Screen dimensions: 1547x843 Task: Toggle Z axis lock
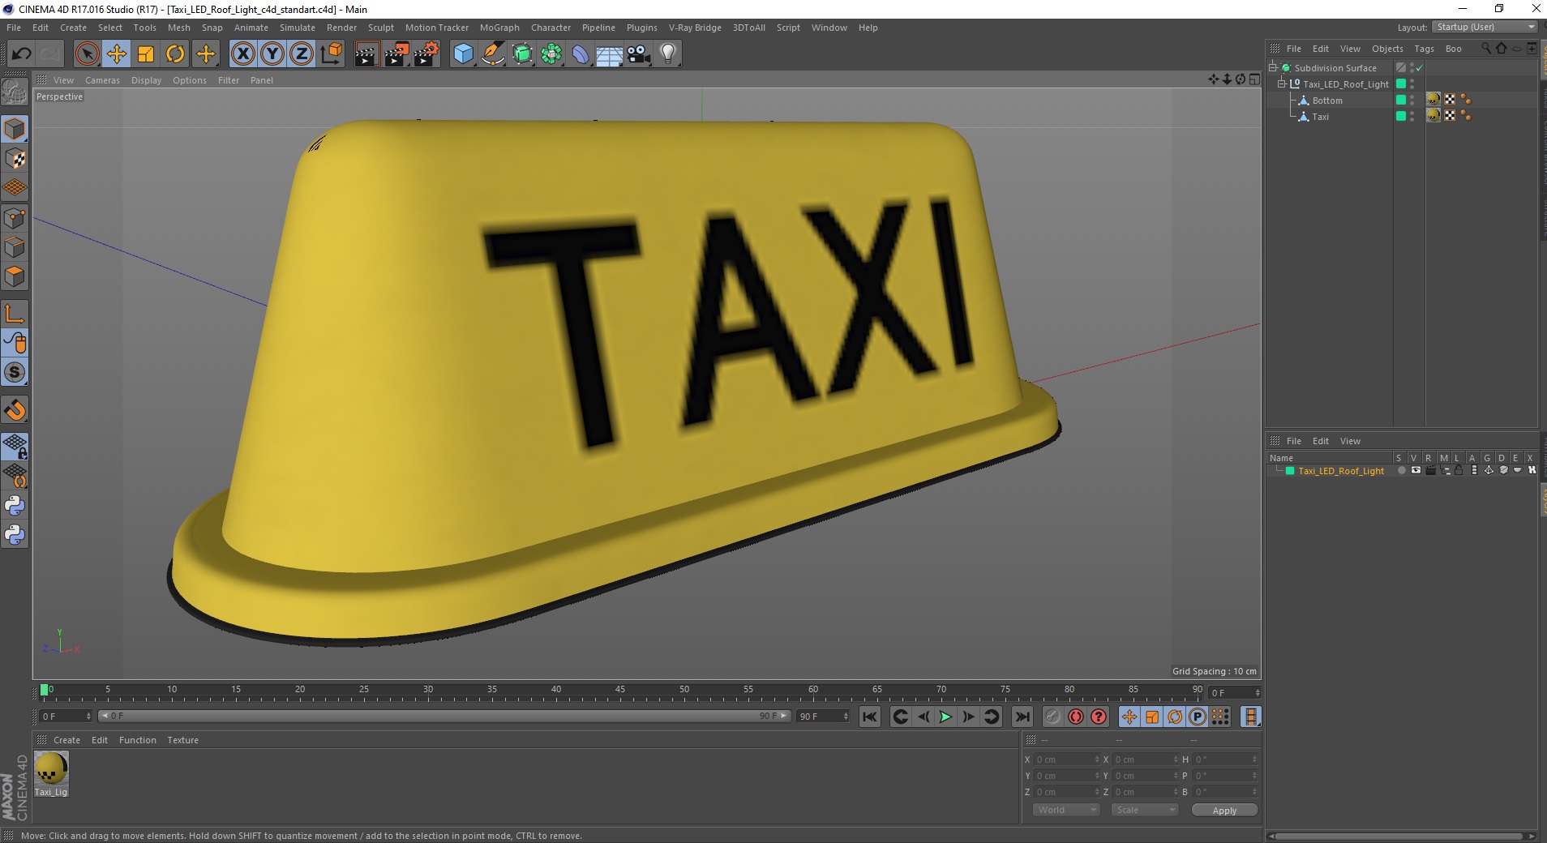(x=302, y=54)
